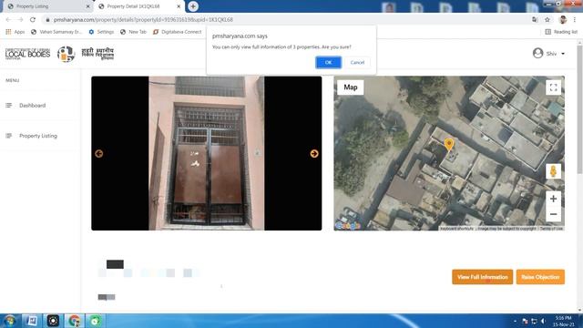Click the property door photo
This screenshot has height=328, width=583.
pos(207,153)
